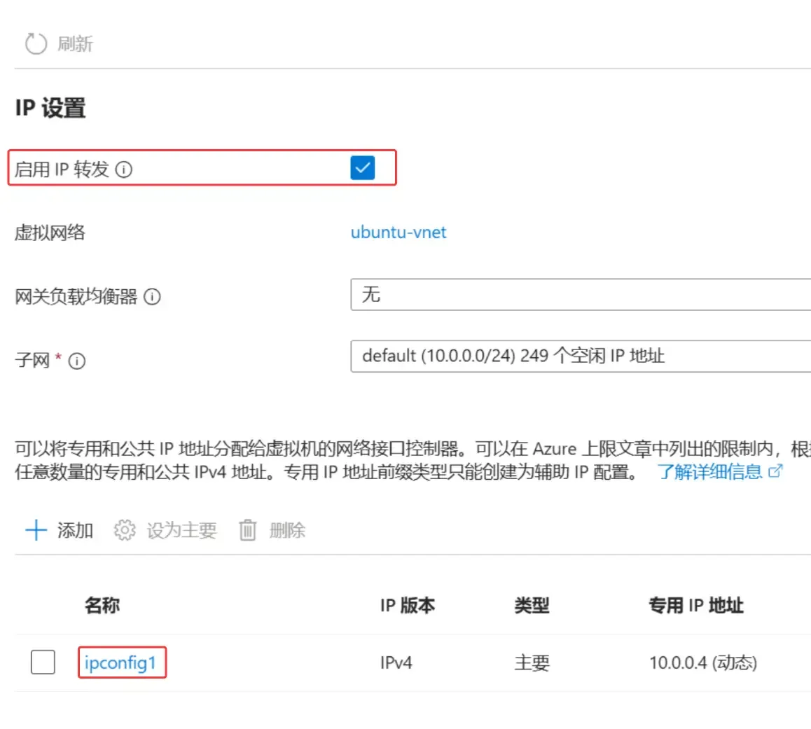
Task: Click the info icon next to 启用 IP 转发
Action: point(124,168)
